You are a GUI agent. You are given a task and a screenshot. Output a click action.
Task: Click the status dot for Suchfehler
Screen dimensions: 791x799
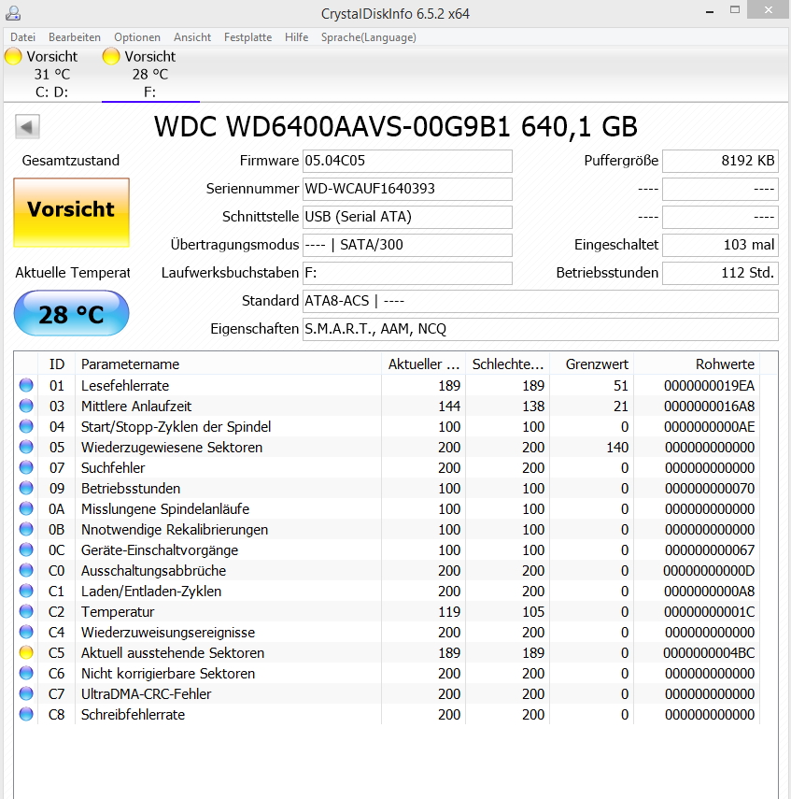[26, 467]
